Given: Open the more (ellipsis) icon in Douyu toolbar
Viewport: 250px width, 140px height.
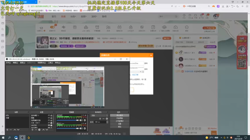Looking at the screenshot, I should coord(187,27).
